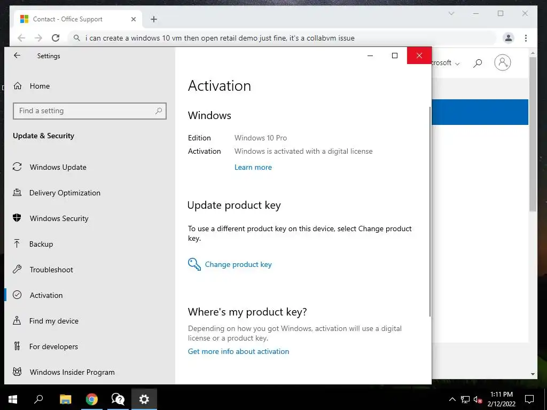Click the Delivery Optimization icon
The image size is (547, 410).
(17, 192)
